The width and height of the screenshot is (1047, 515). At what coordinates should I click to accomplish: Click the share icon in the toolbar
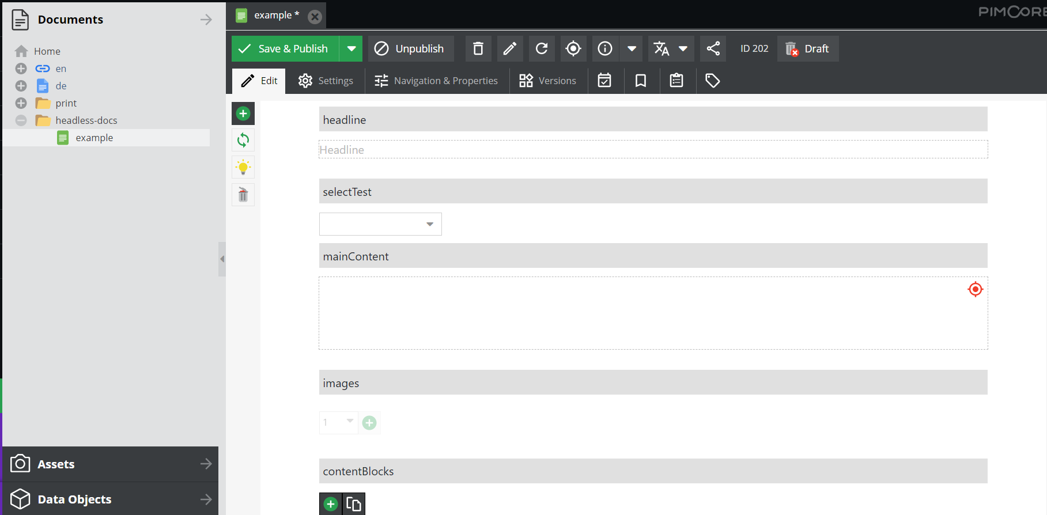point(713,48)
